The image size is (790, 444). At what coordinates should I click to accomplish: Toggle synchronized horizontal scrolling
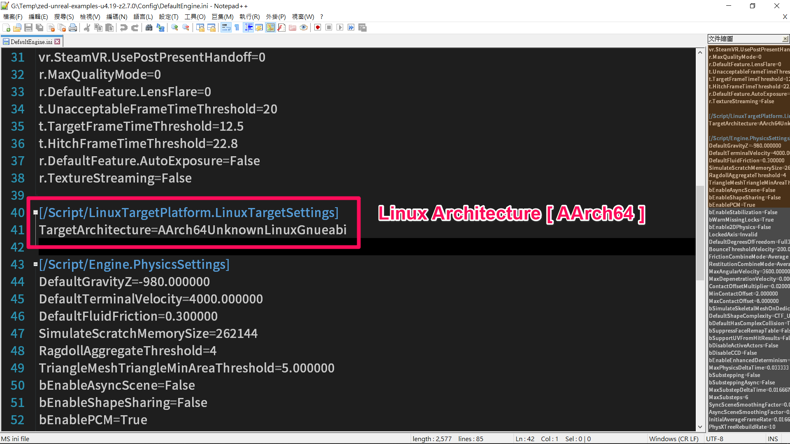tap(211, 28)
